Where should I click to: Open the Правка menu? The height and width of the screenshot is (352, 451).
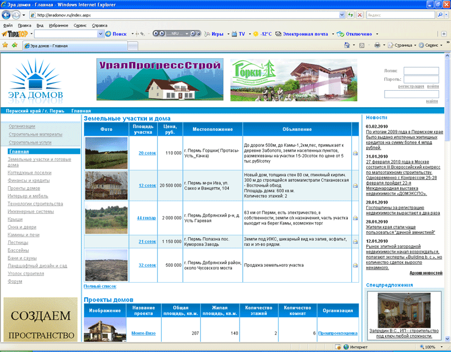24,25
